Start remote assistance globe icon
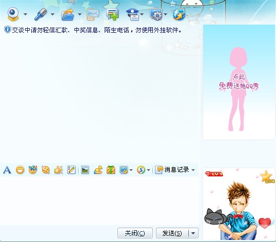The width and height of the screenshot is (276, 242). pyautogui.click(x=179, y=14)
